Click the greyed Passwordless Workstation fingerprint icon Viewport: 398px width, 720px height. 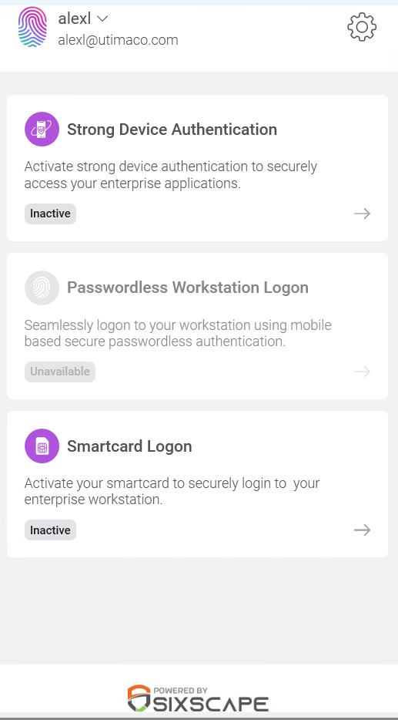[42, 288]
